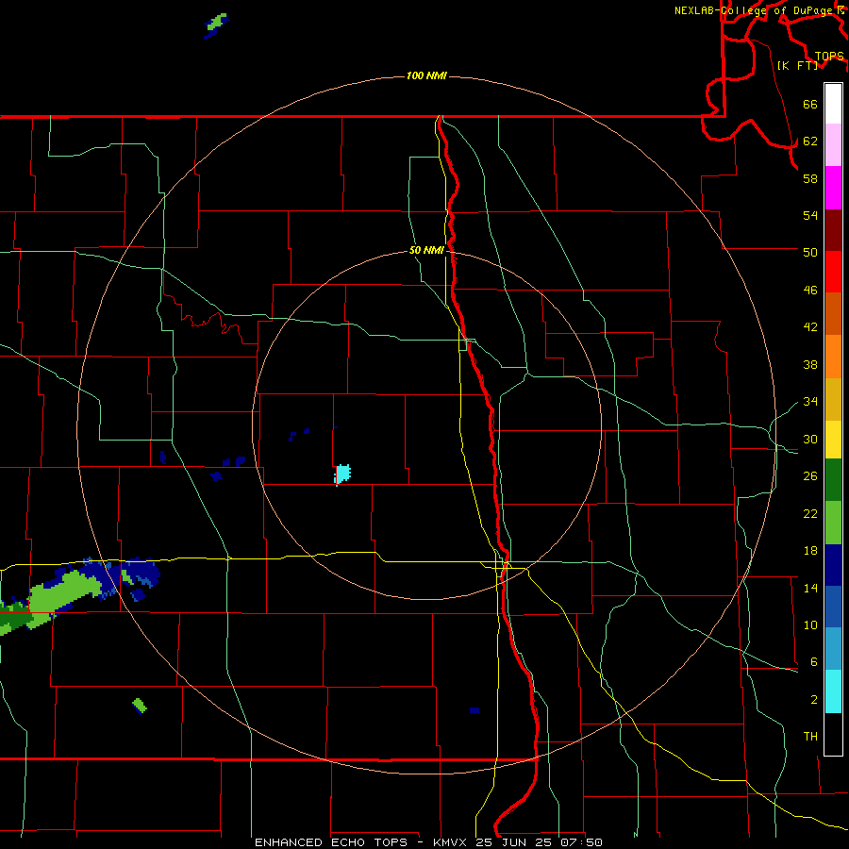The image size is (849, 849).
Task: Click the bright orange legend color block
Action: 833,356
